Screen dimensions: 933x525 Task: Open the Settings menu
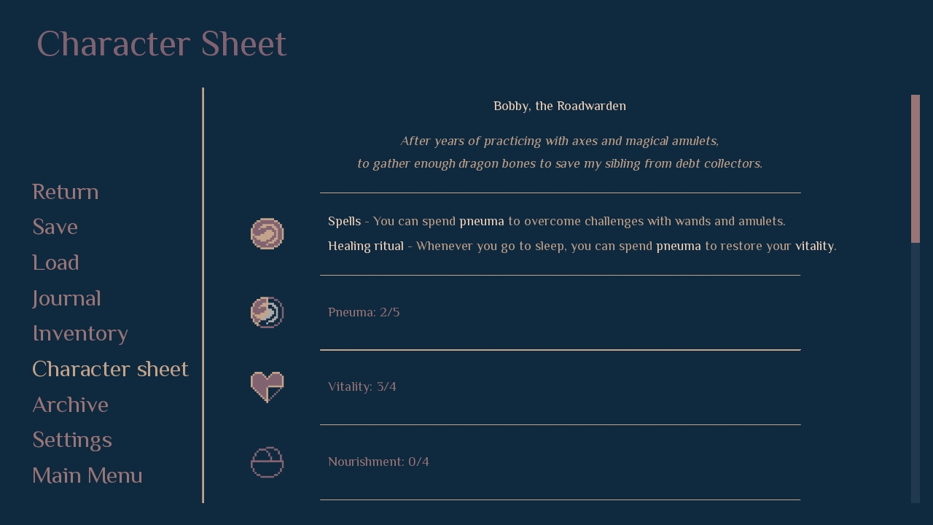point(72,440)
